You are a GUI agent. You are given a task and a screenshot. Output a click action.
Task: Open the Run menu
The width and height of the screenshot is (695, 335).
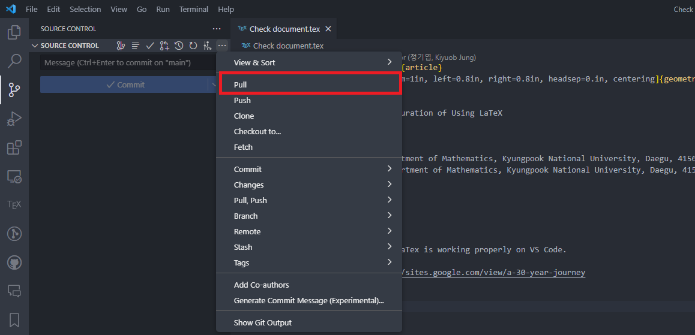[163, 10]
